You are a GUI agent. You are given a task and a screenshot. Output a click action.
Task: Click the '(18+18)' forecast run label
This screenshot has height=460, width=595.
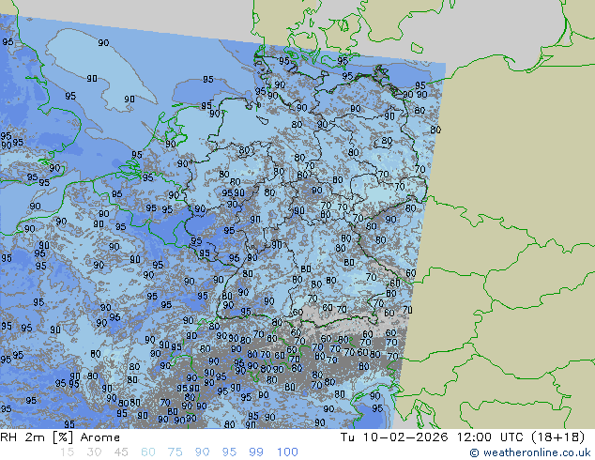pos(557,437)
